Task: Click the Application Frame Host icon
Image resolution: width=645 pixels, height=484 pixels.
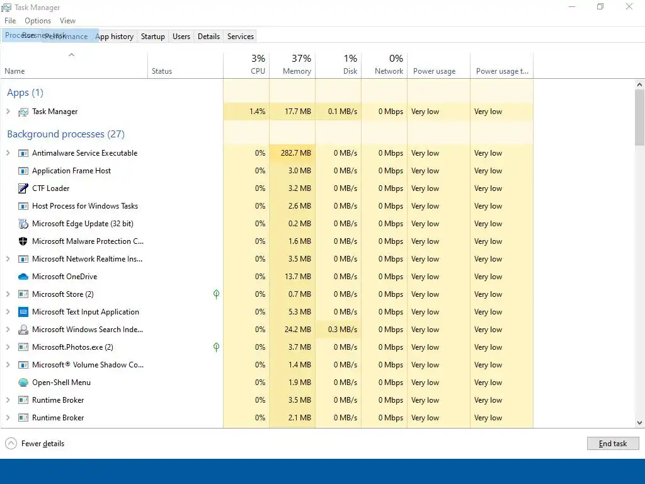Action: coord(23,171)
